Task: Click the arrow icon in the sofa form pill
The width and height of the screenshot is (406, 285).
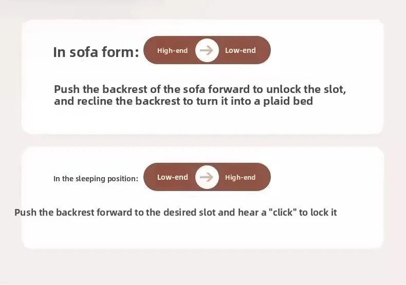Action: 207,50
